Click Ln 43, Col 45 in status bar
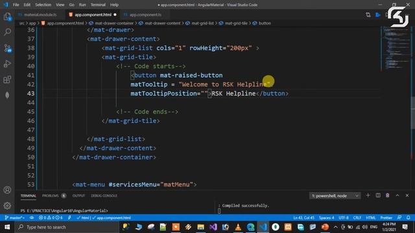This screenshot has width=415, height=233. tap(303, 217)
